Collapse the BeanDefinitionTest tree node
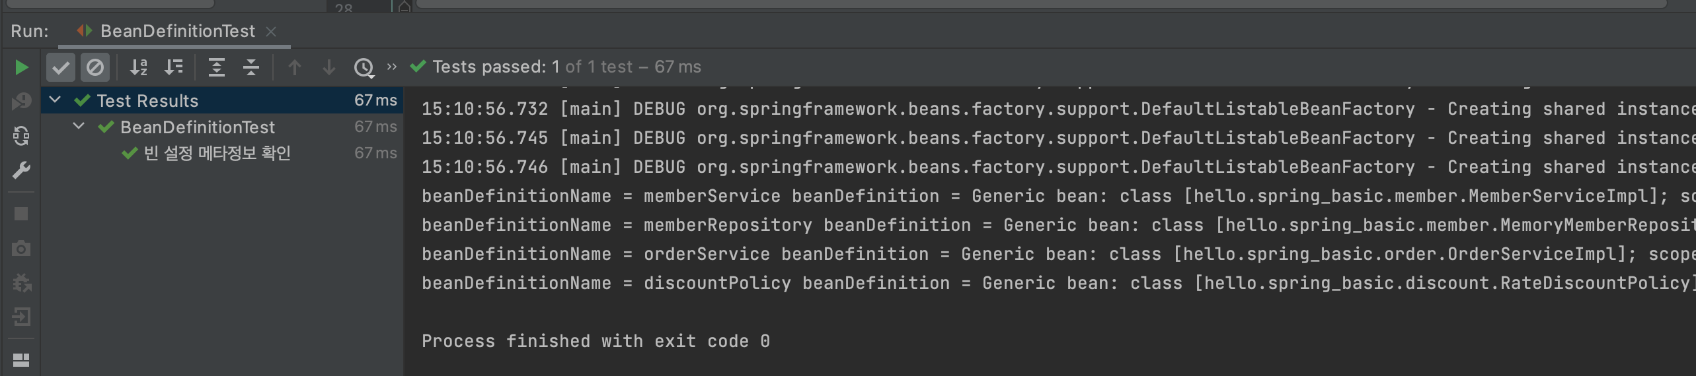Image resolution: width=1696 pixels, height=376 pixels. tap(79, 127)
